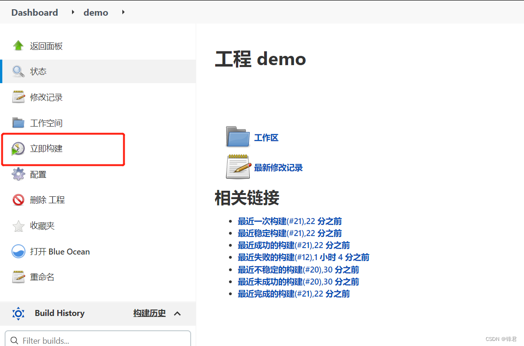
Task: Click the clock-with-play icon for 立即构建
Action: click(18, 148)
